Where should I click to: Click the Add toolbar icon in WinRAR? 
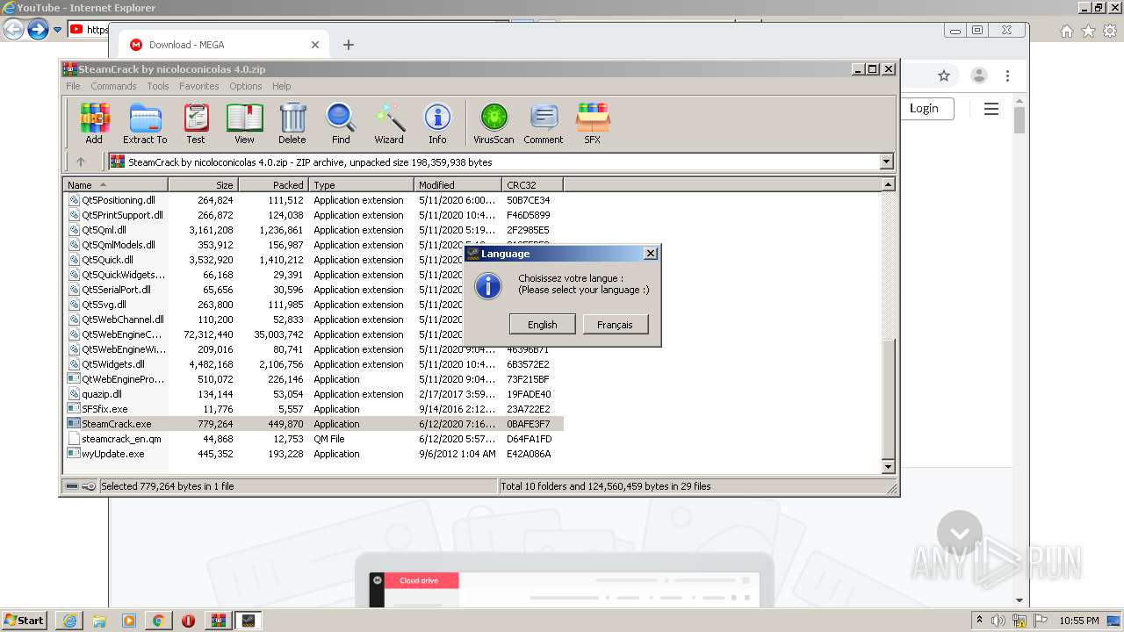coord(94,123)
